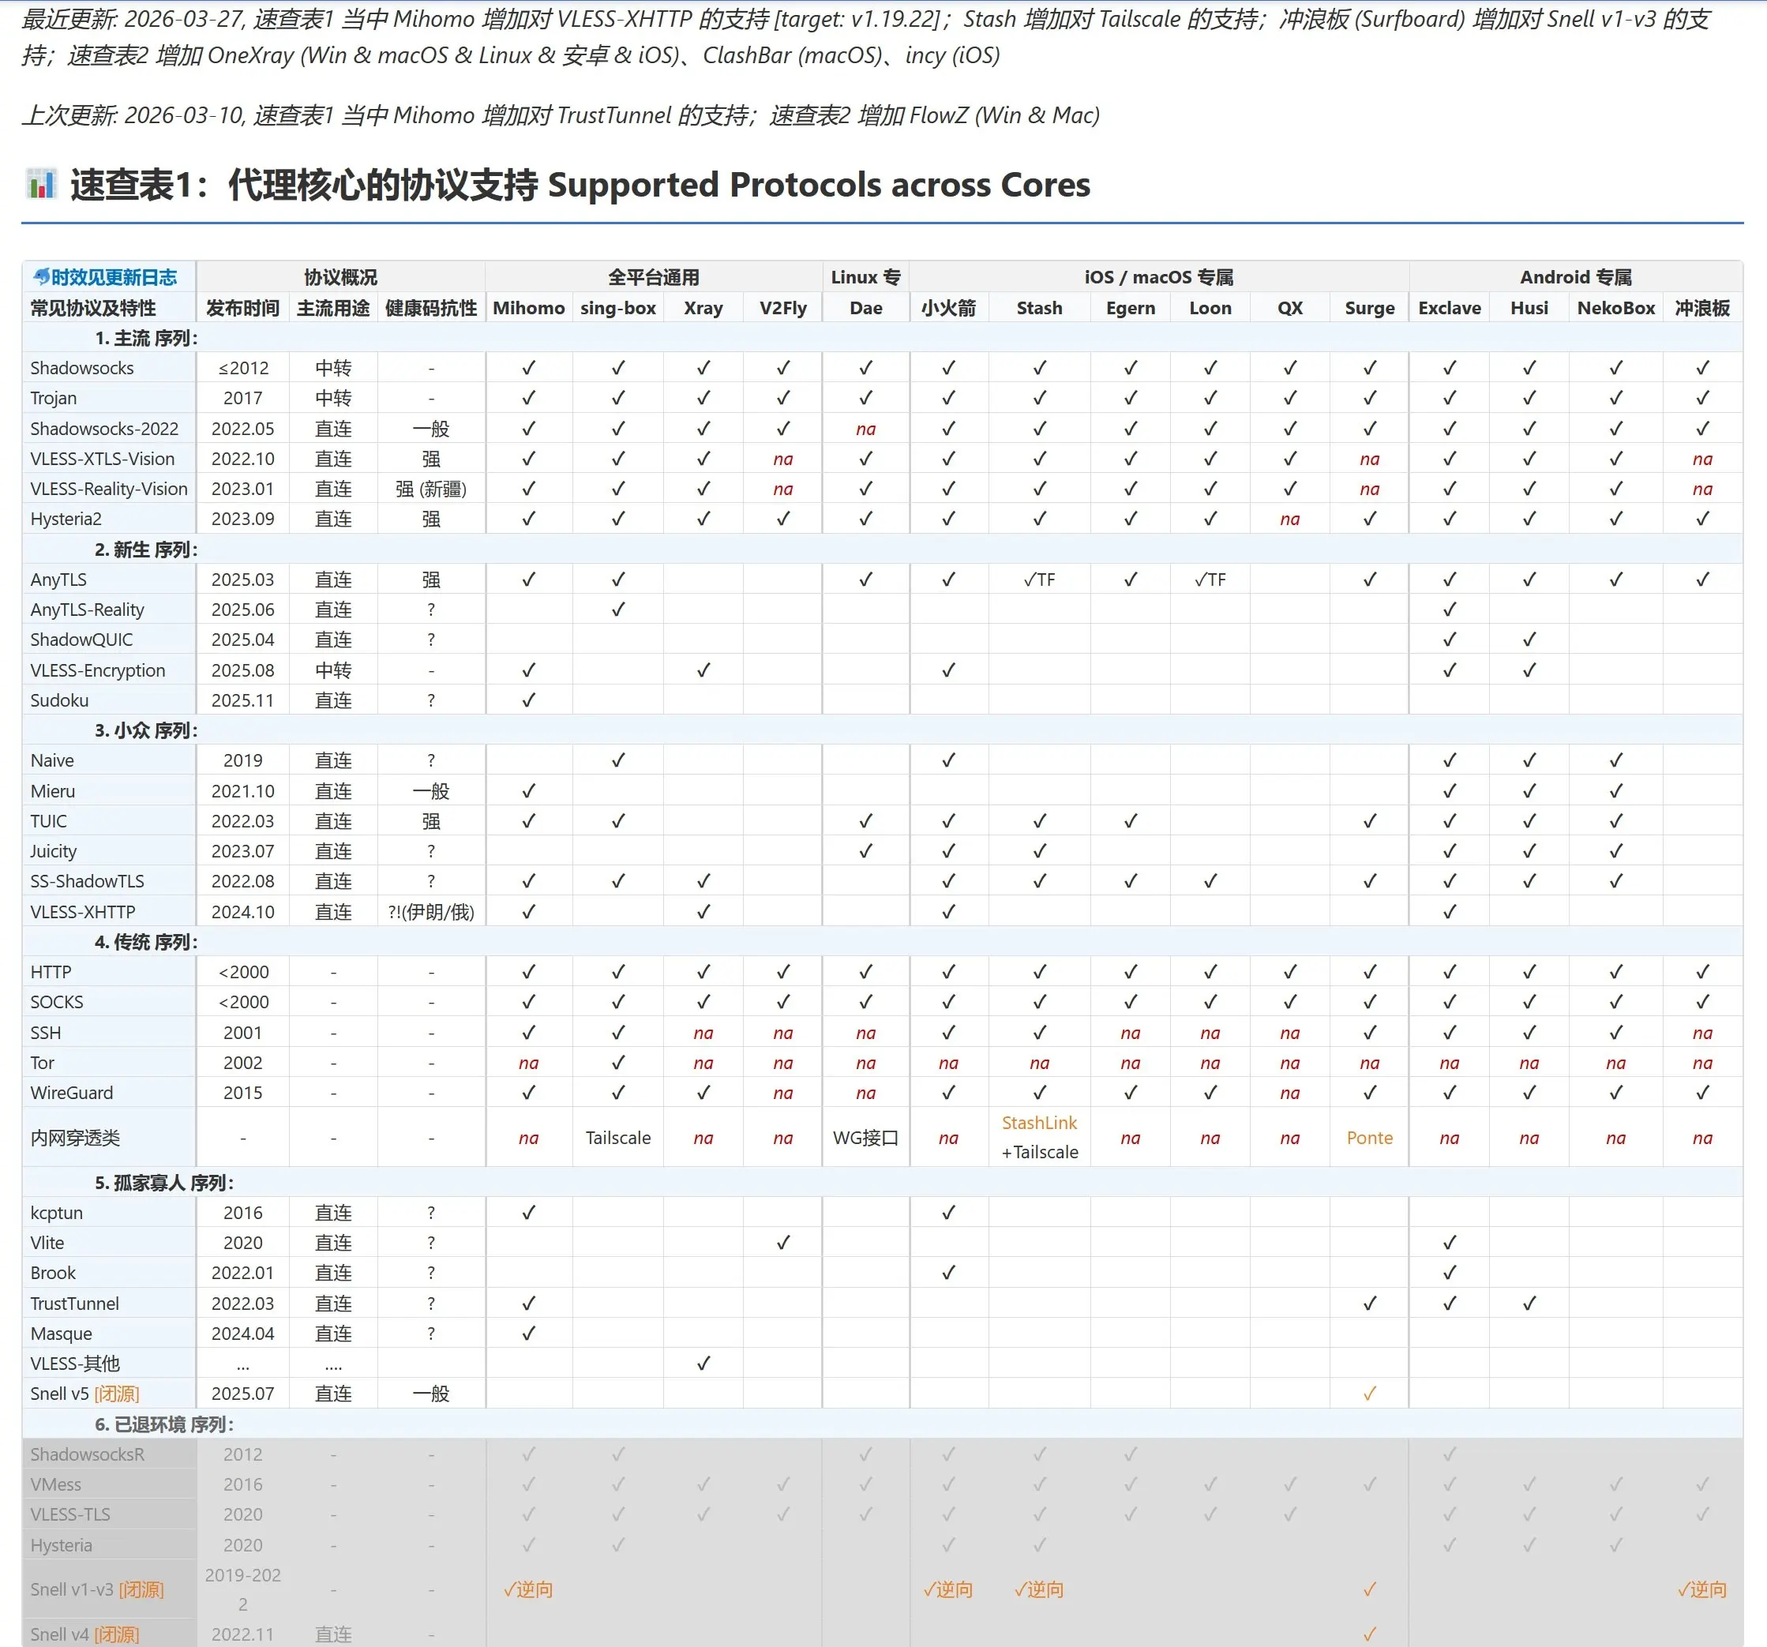Click ✓逆向 under Mihomo for Snell v1-v3
The height and width of the screenshot is (1647, 1767).
point(528,1589)
